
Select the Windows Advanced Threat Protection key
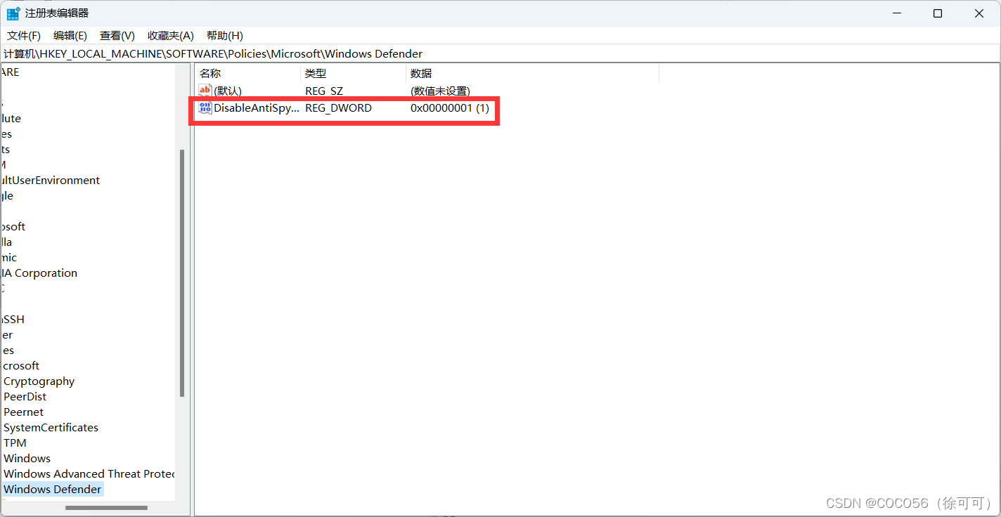(89, 473)
